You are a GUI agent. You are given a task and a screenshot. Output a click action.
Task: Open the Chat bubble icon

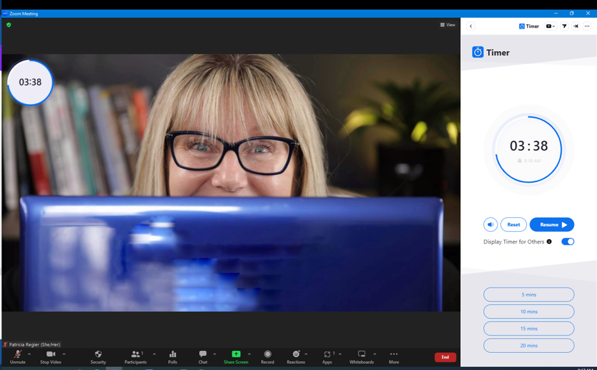[x=203, y=354]
